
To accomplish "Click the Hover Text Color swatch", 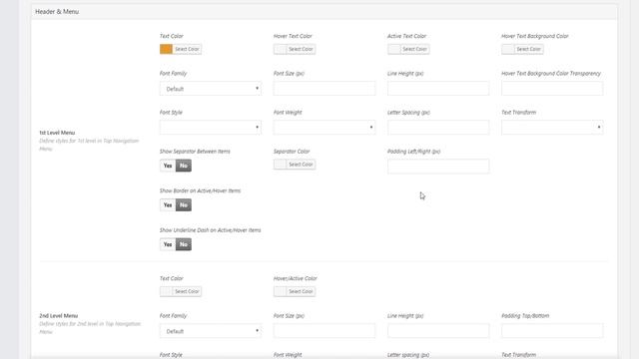I will [280, 49].
